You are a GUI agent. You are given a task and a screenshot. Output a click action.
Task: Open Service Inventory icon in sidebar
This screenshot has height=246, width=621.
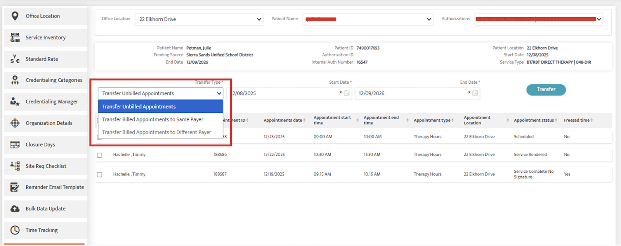pyautogui.click(x=15, y=38)
